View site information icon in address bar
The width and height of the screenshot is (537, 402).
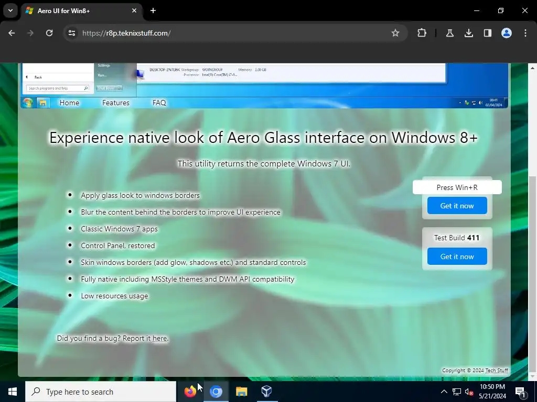[x=71, y=33]
